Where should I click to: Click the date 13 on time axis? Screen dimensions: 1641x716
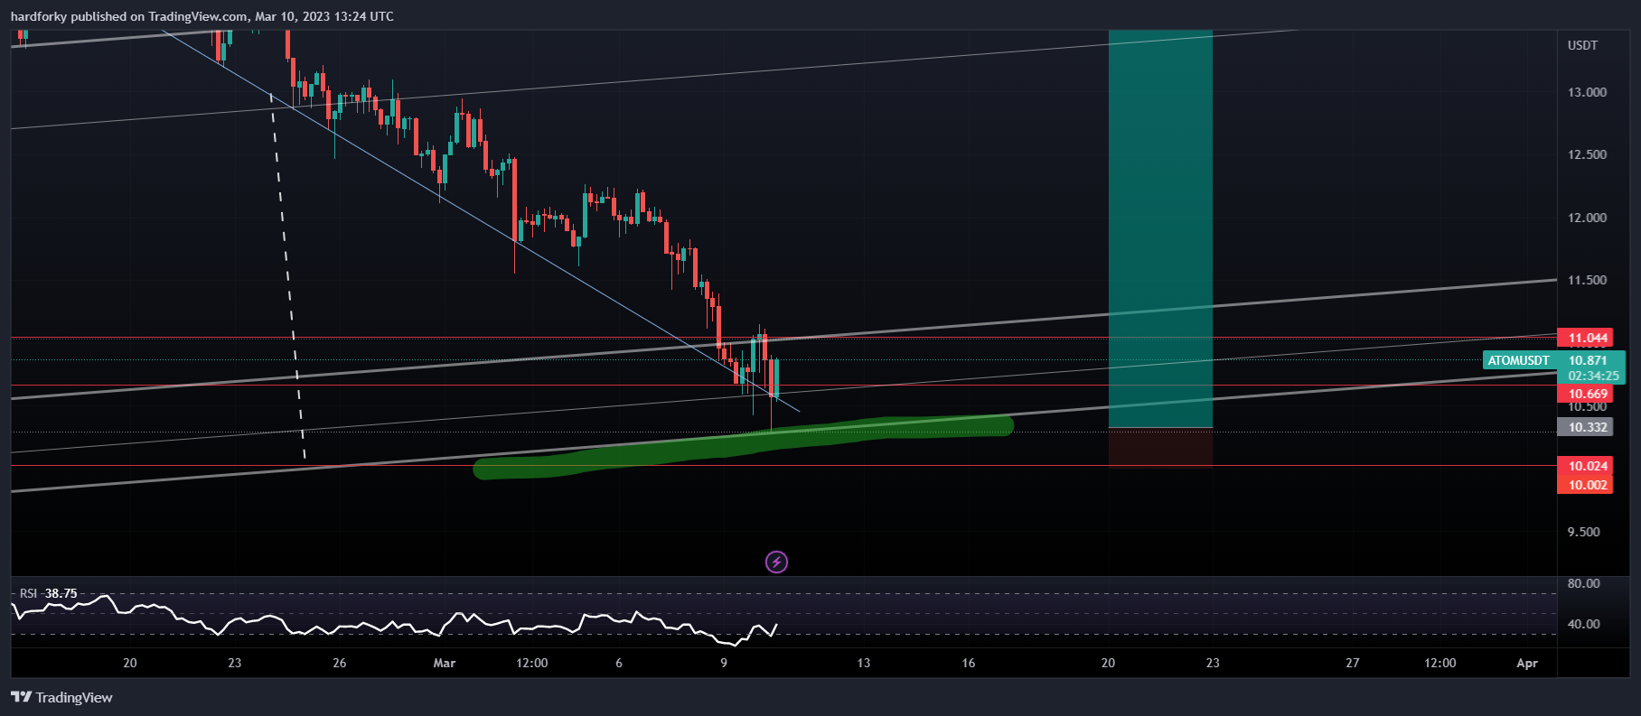pos(864,663)
